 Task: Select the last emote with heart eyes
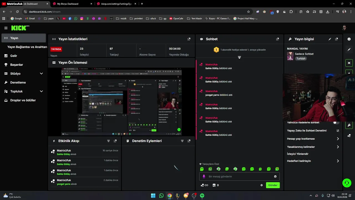click(277, 169)
